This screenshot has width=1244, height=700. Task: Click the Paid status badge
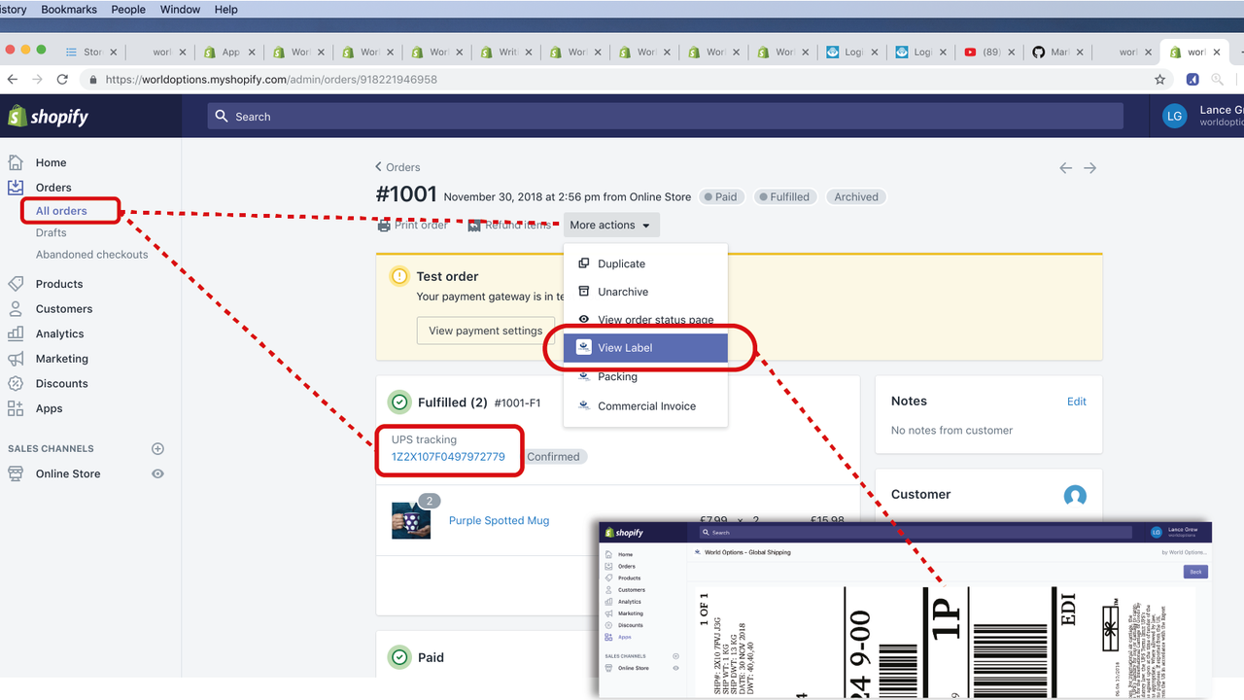tap(720, 196)
